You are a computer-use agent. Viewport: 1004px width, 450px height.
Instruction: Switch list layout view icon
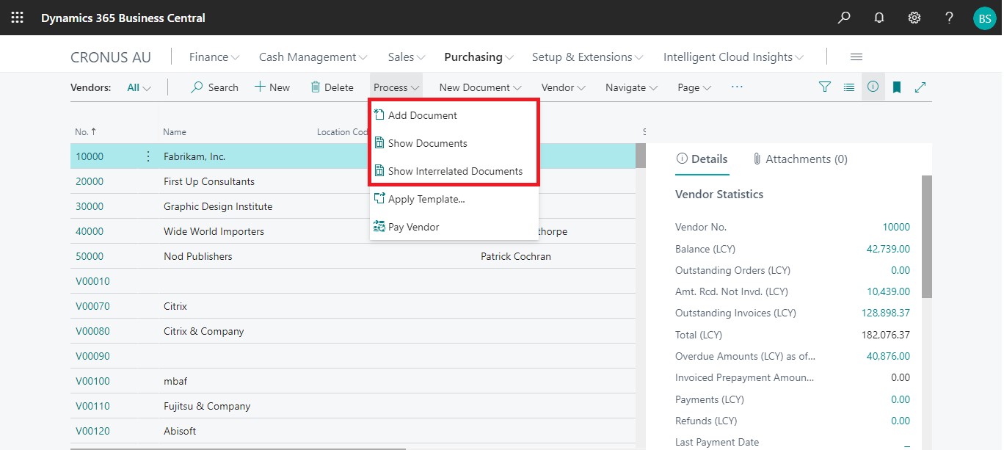coord(849,87)
